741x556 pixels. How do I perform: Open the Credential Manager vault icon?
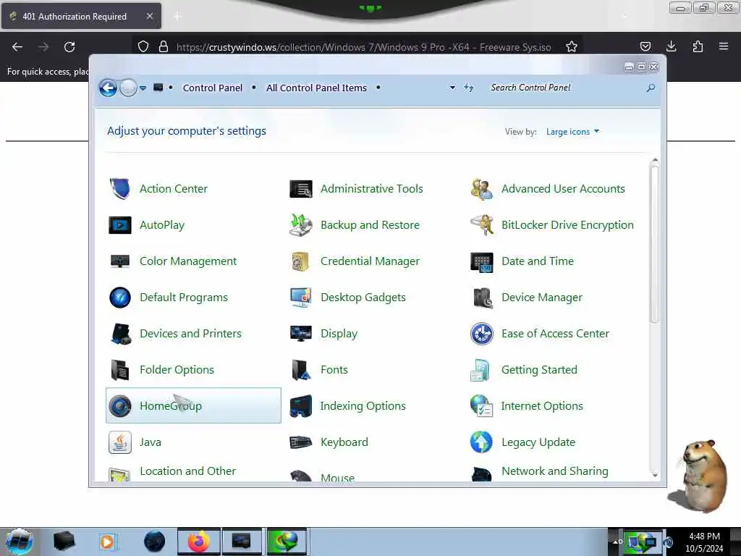[x=300, y=261]
